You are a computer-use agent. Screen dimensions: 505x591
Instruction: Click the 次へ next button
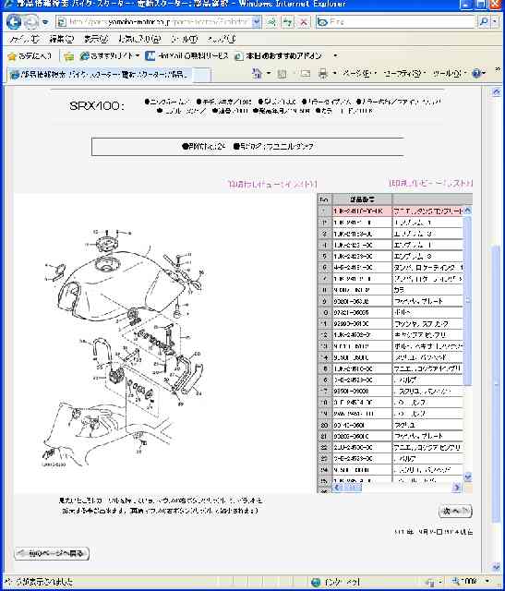point(455,511)
